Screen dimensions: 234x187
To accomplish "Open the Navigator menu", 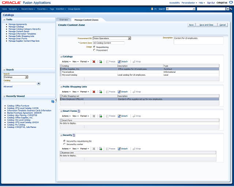I will pos(14,9).
